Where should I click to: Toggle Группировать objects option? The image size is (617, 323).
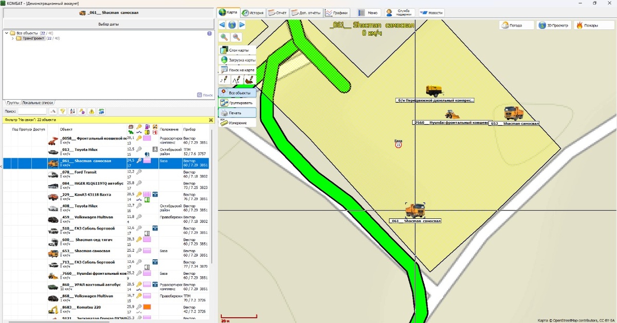click(x=237, y=102)
